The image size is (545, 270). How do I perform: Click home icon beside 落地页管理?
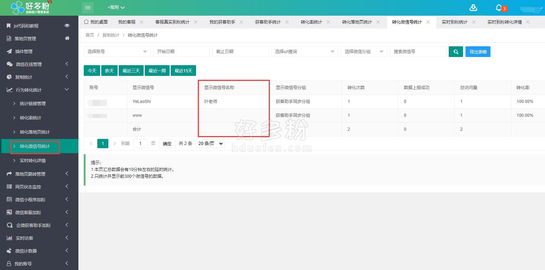coord(67,38)
